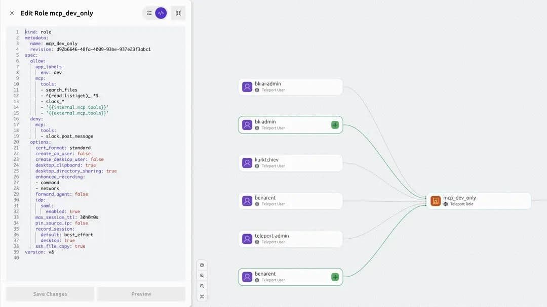The width and height of the screenshot is (547, 307).
Task: Select the teleport-admin user node
Action: [x=290, y=238]
